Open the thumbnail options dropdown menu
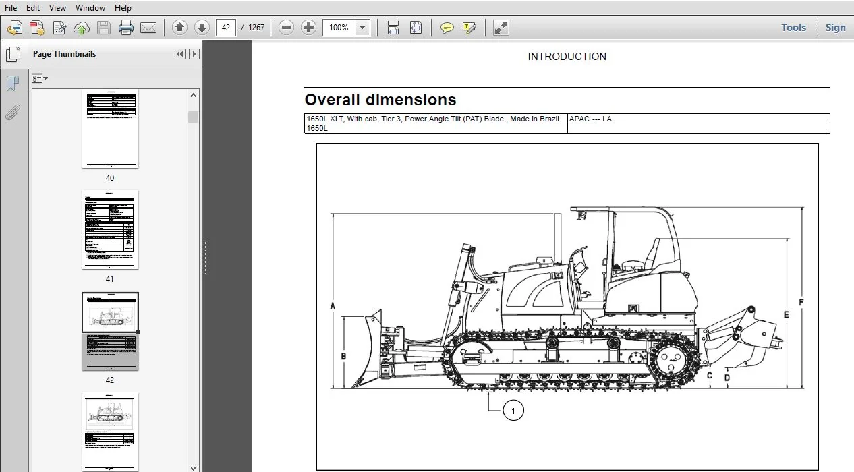Screen dimensions: 854x472 pyautogui.click(x=40, y=78)
